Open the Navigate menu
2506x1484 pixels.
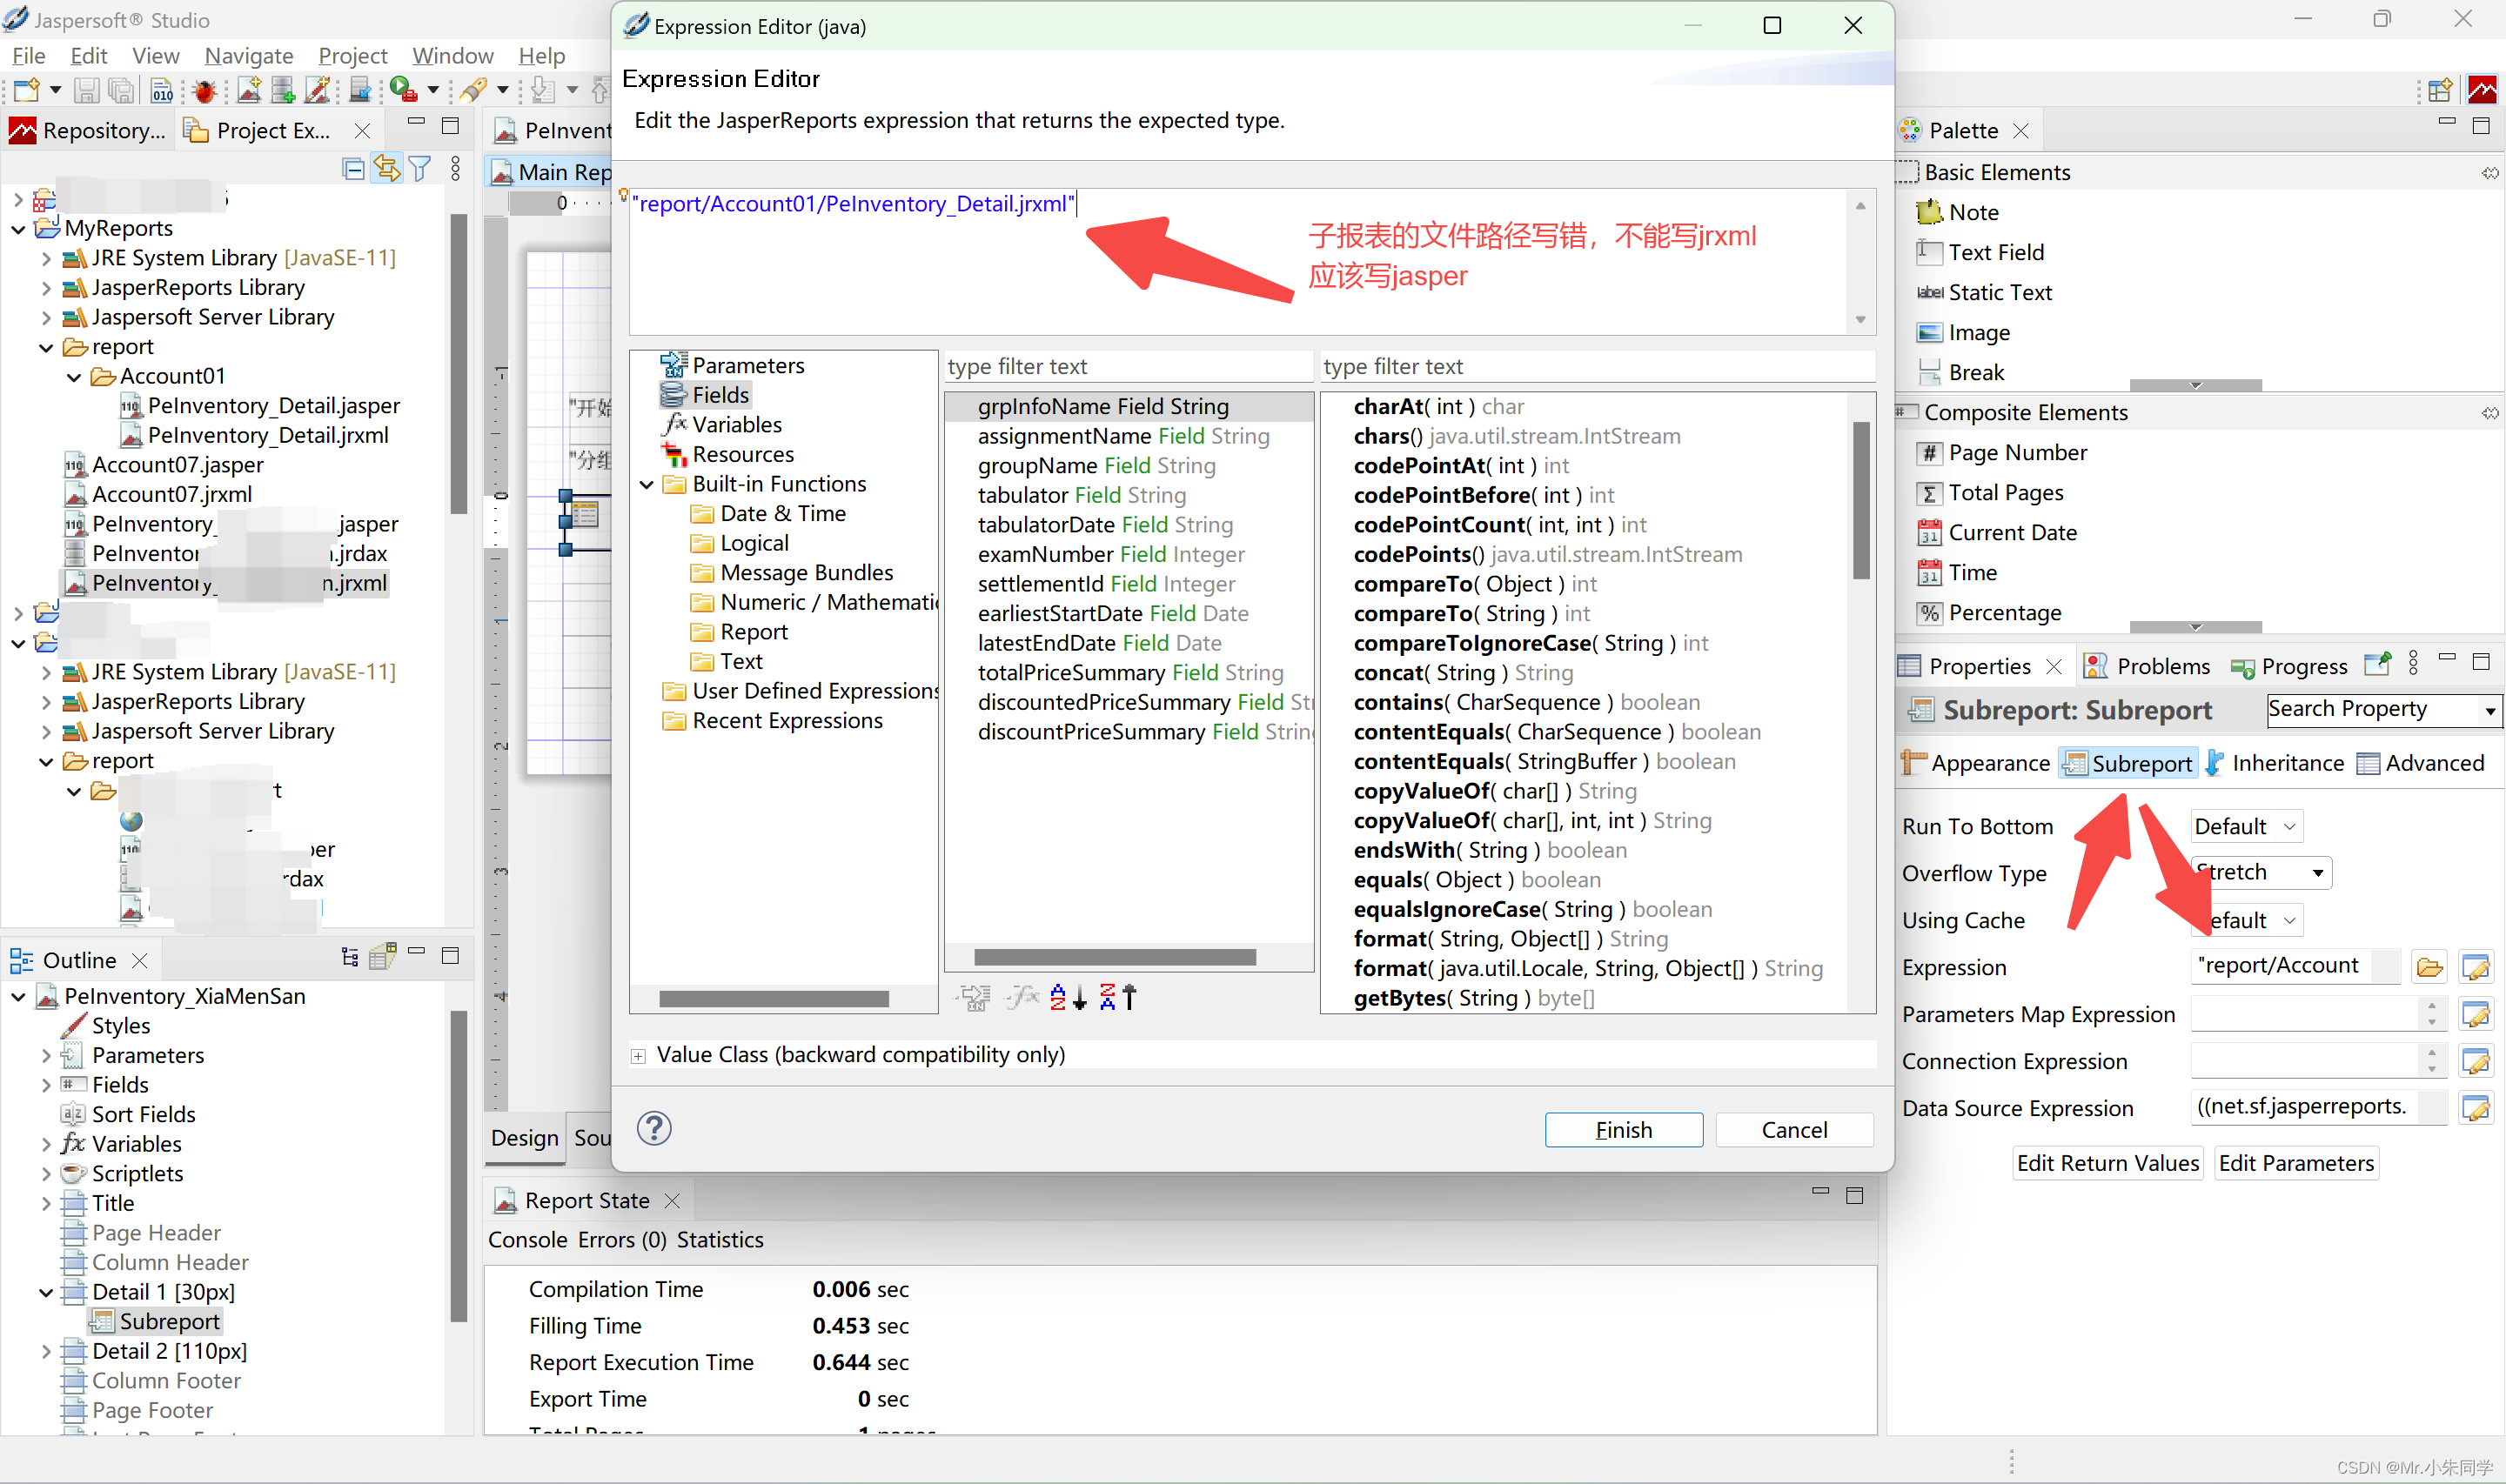[247, 56]
